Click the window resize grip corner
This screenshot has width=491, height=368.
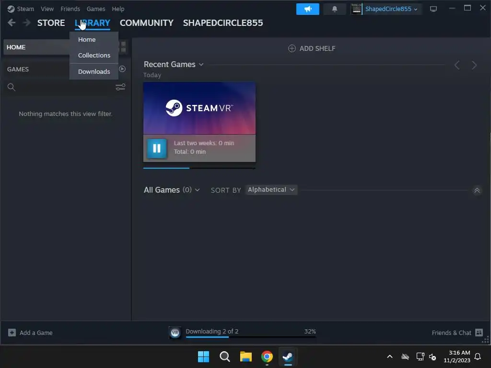(485, 341)
